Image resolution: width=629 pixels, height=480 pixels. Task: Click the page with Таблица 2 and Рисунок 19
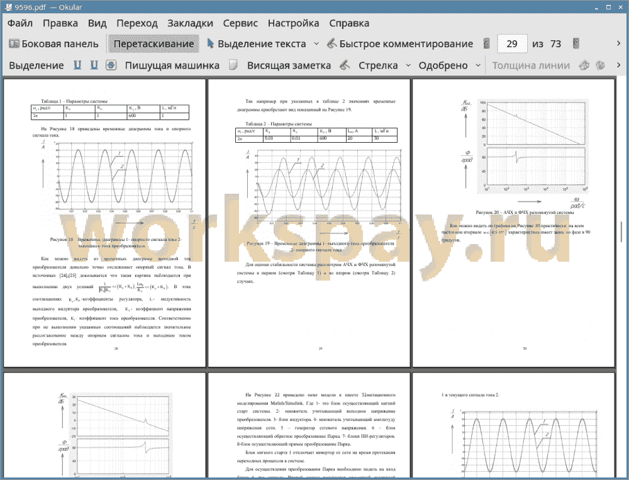309,223
